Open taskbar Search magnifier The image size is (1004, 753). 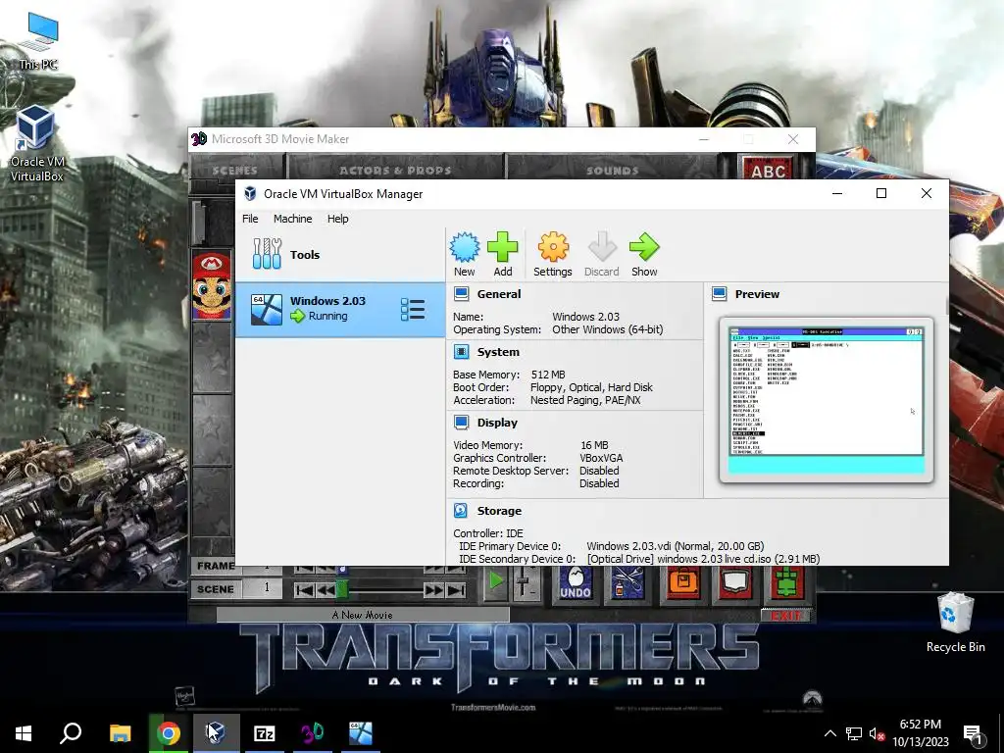tap(71, 733)
